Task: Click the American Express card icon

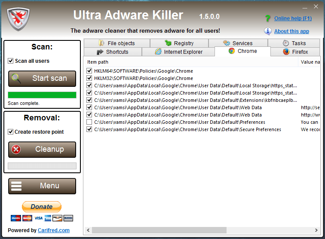Action: coord(48,218)
